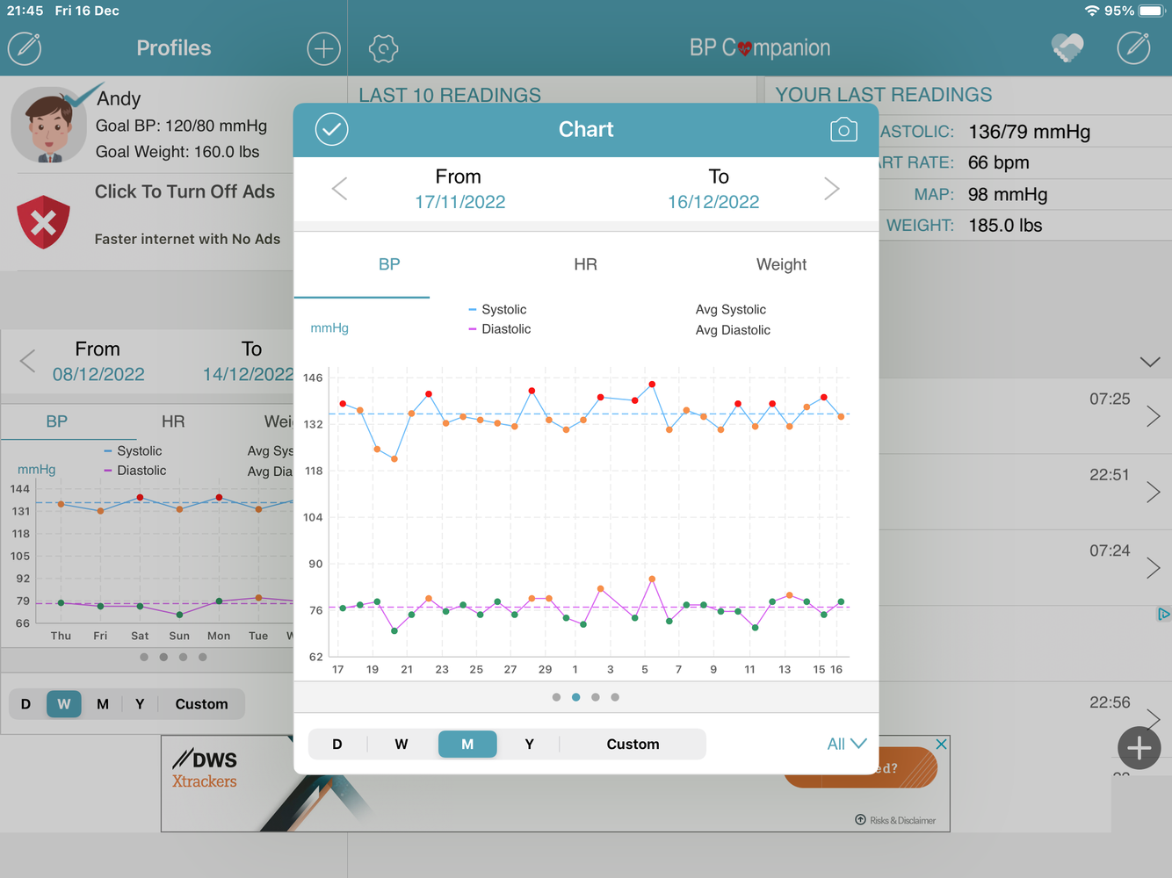
Task: Add a new profile with plus icon
Action: coord(323,48)
